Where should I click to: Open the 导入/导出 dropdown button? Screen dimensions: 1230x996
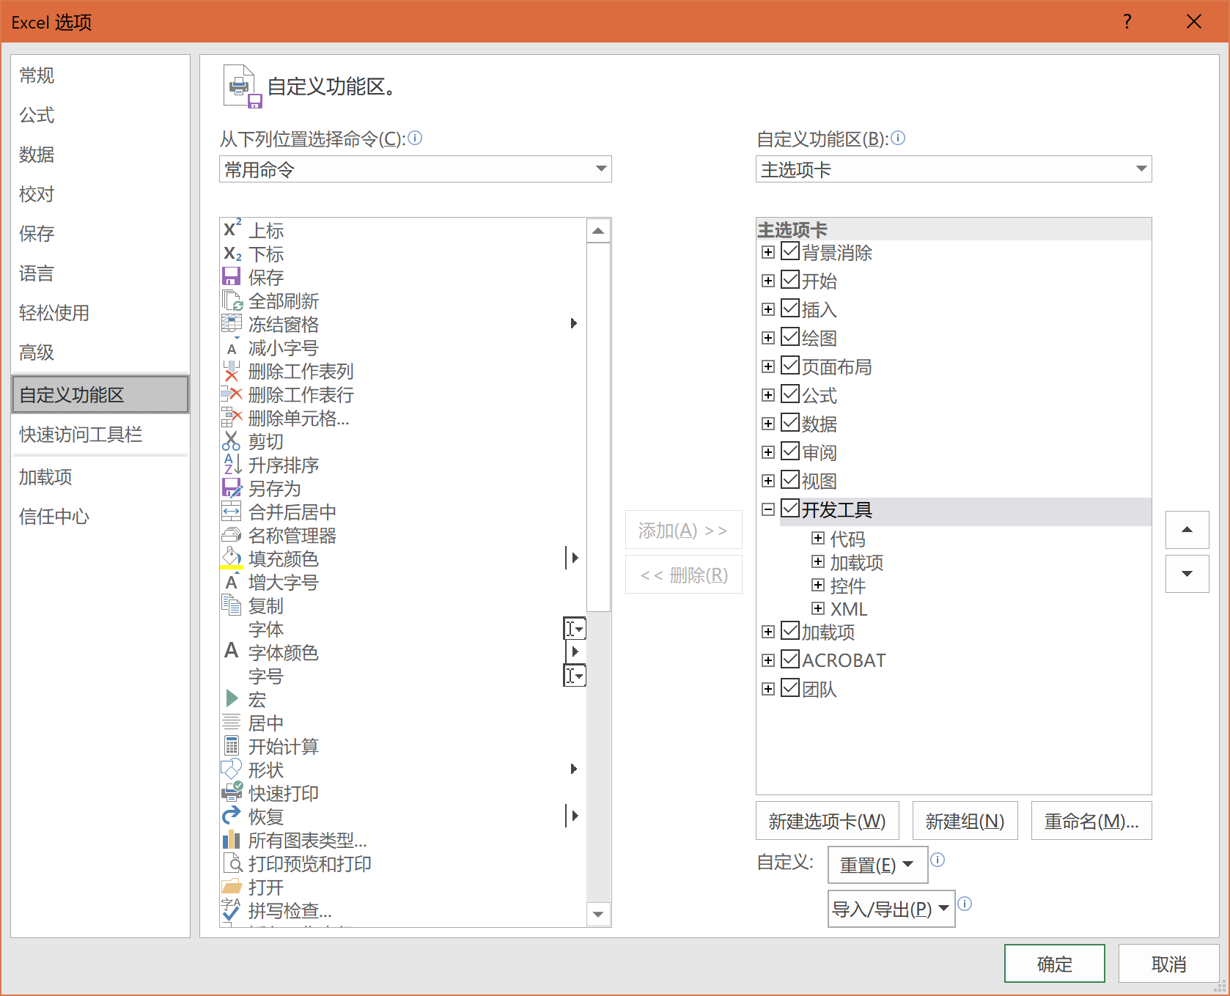click(x=891, y=909)
